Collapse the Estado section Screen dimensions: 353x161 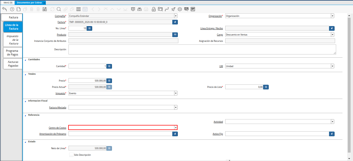click(25, 142)
